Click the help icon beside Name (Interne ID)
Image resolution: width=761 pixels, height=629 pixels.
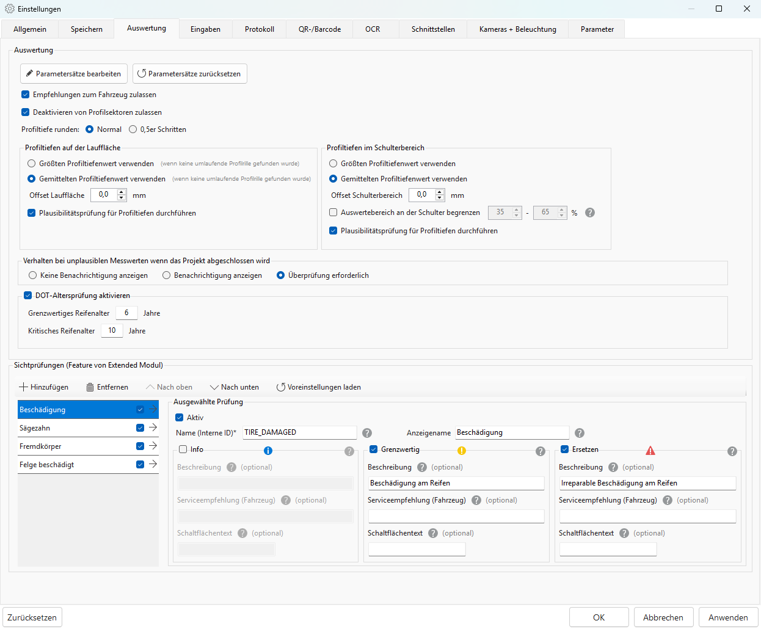367,433
